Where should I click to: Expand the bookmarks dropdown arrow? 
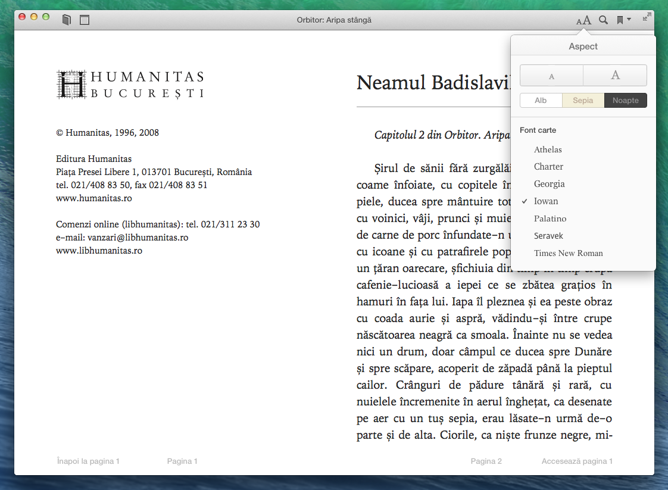click(x=629, y=19)
